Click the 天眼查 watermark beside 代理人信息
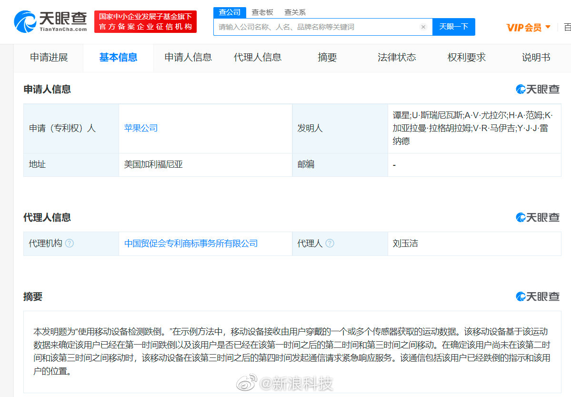The width and height of the screenshot is (571, 397). (538, 217)
